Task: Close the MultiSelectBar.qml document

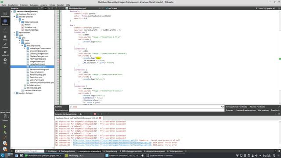Action: tap(103, 8)
